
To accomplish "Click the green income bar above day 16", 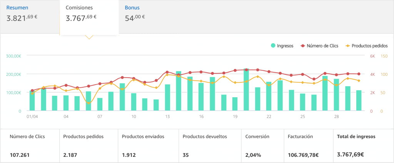I will pos(201,97).
